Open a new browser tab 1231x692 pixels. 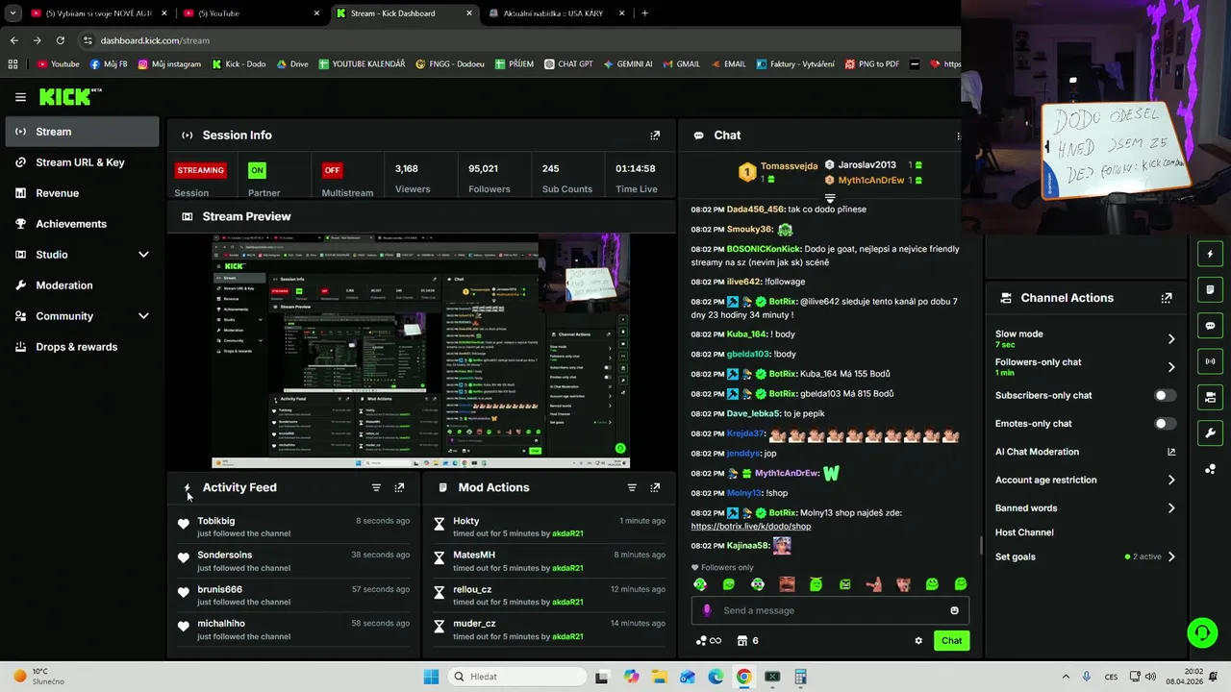point(644,13)
